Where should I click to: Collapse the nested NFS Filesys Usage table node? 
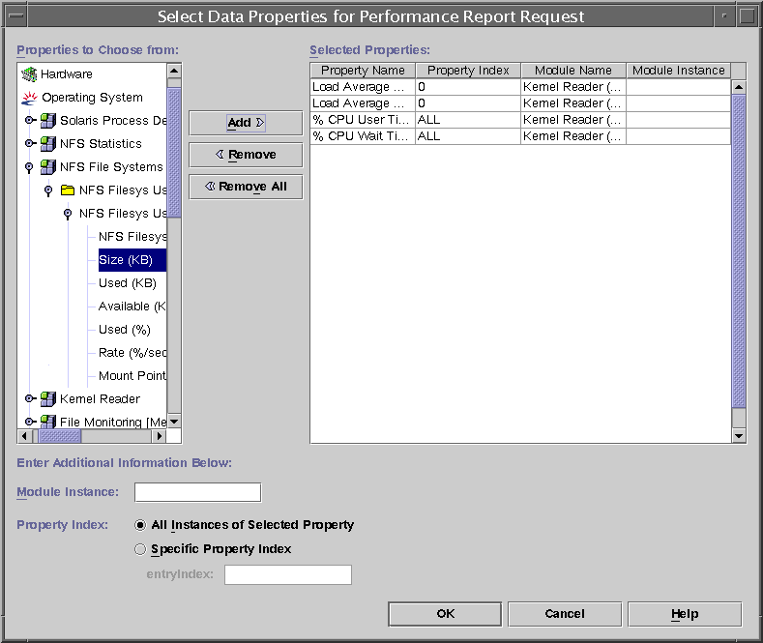point(68,214)
